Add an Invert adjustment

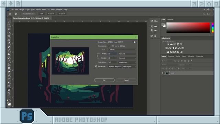tap(168, 52)
